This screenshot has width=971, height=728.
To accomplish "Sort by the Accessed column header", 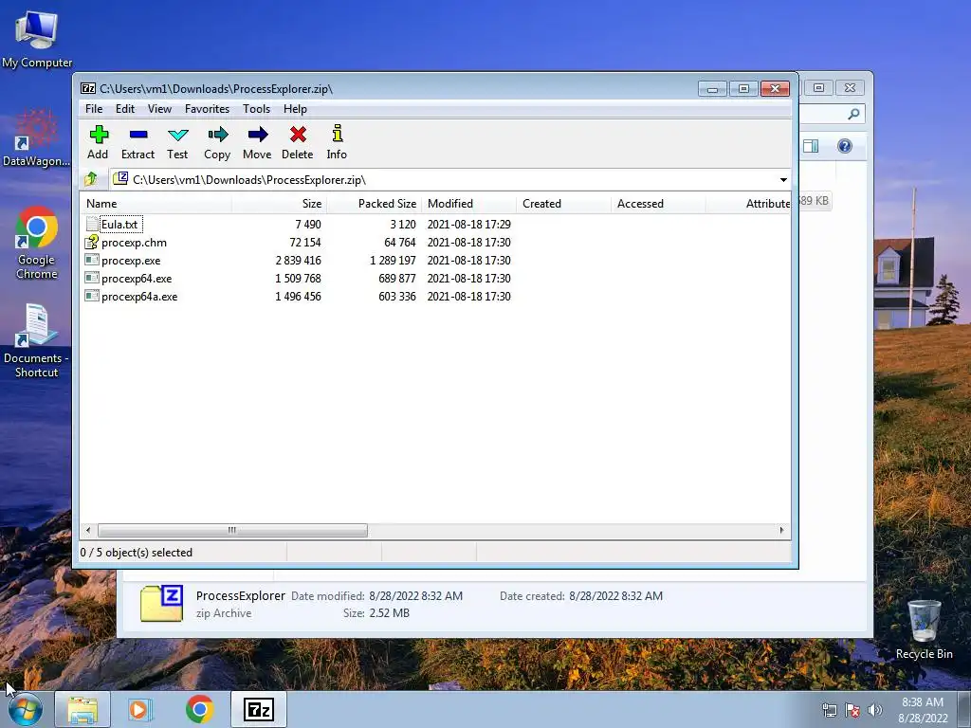I will coord(658,204).
